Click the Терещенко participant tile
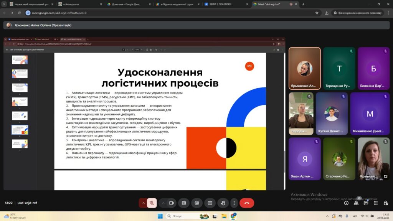Viewport: 393px width, 221px height. point(339,68)
